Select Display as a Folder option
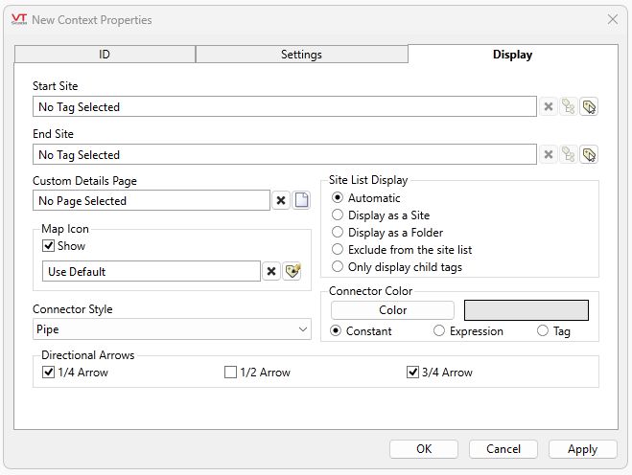Viewport: 632px width, 475px height. [338, 233]
